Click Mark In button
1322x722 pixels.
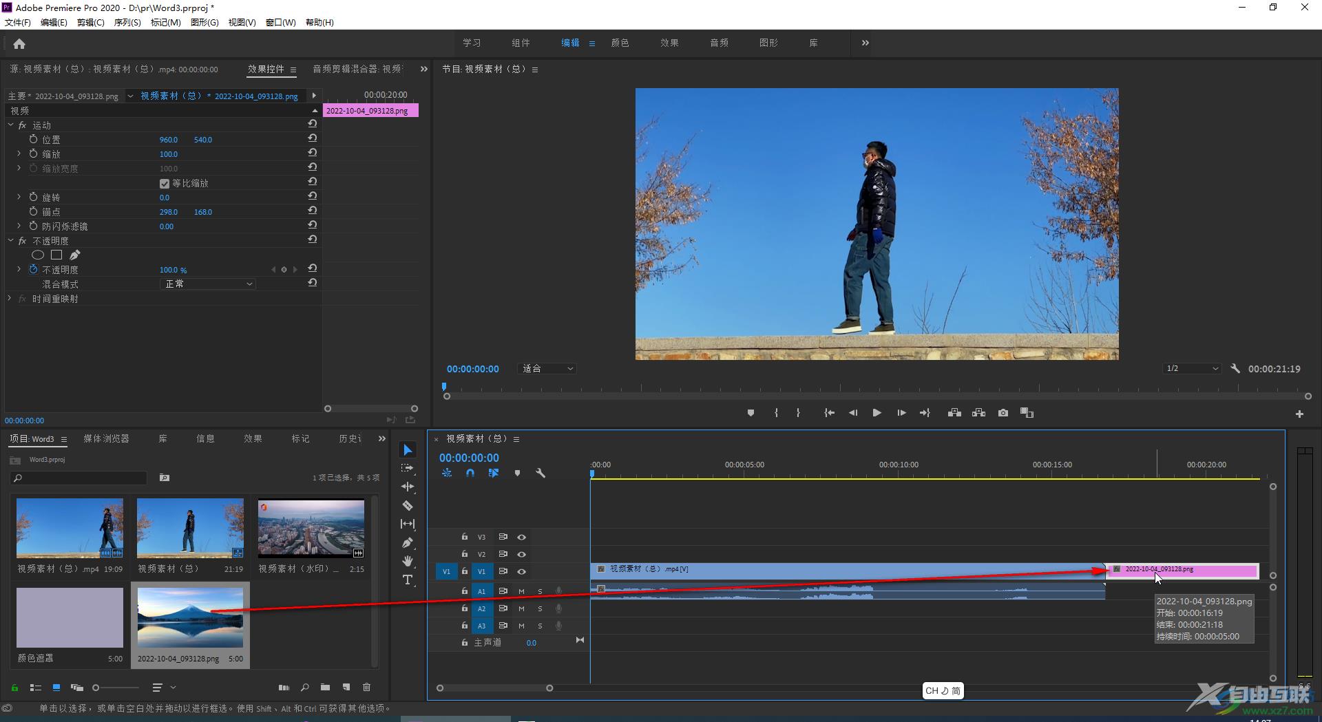[776, 413]
